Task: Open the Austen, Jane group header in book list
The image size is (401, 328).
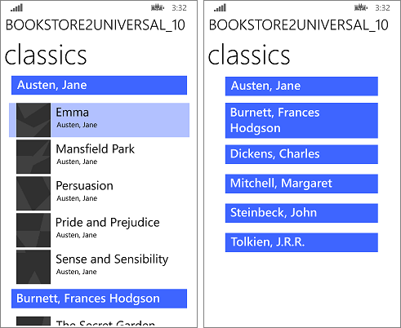Action: [x=99, y=85]
